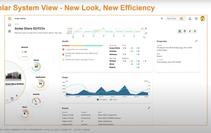211x133 pixels.
Task: Click the clipboard icon in the site circle
Action: click(12, 99)
